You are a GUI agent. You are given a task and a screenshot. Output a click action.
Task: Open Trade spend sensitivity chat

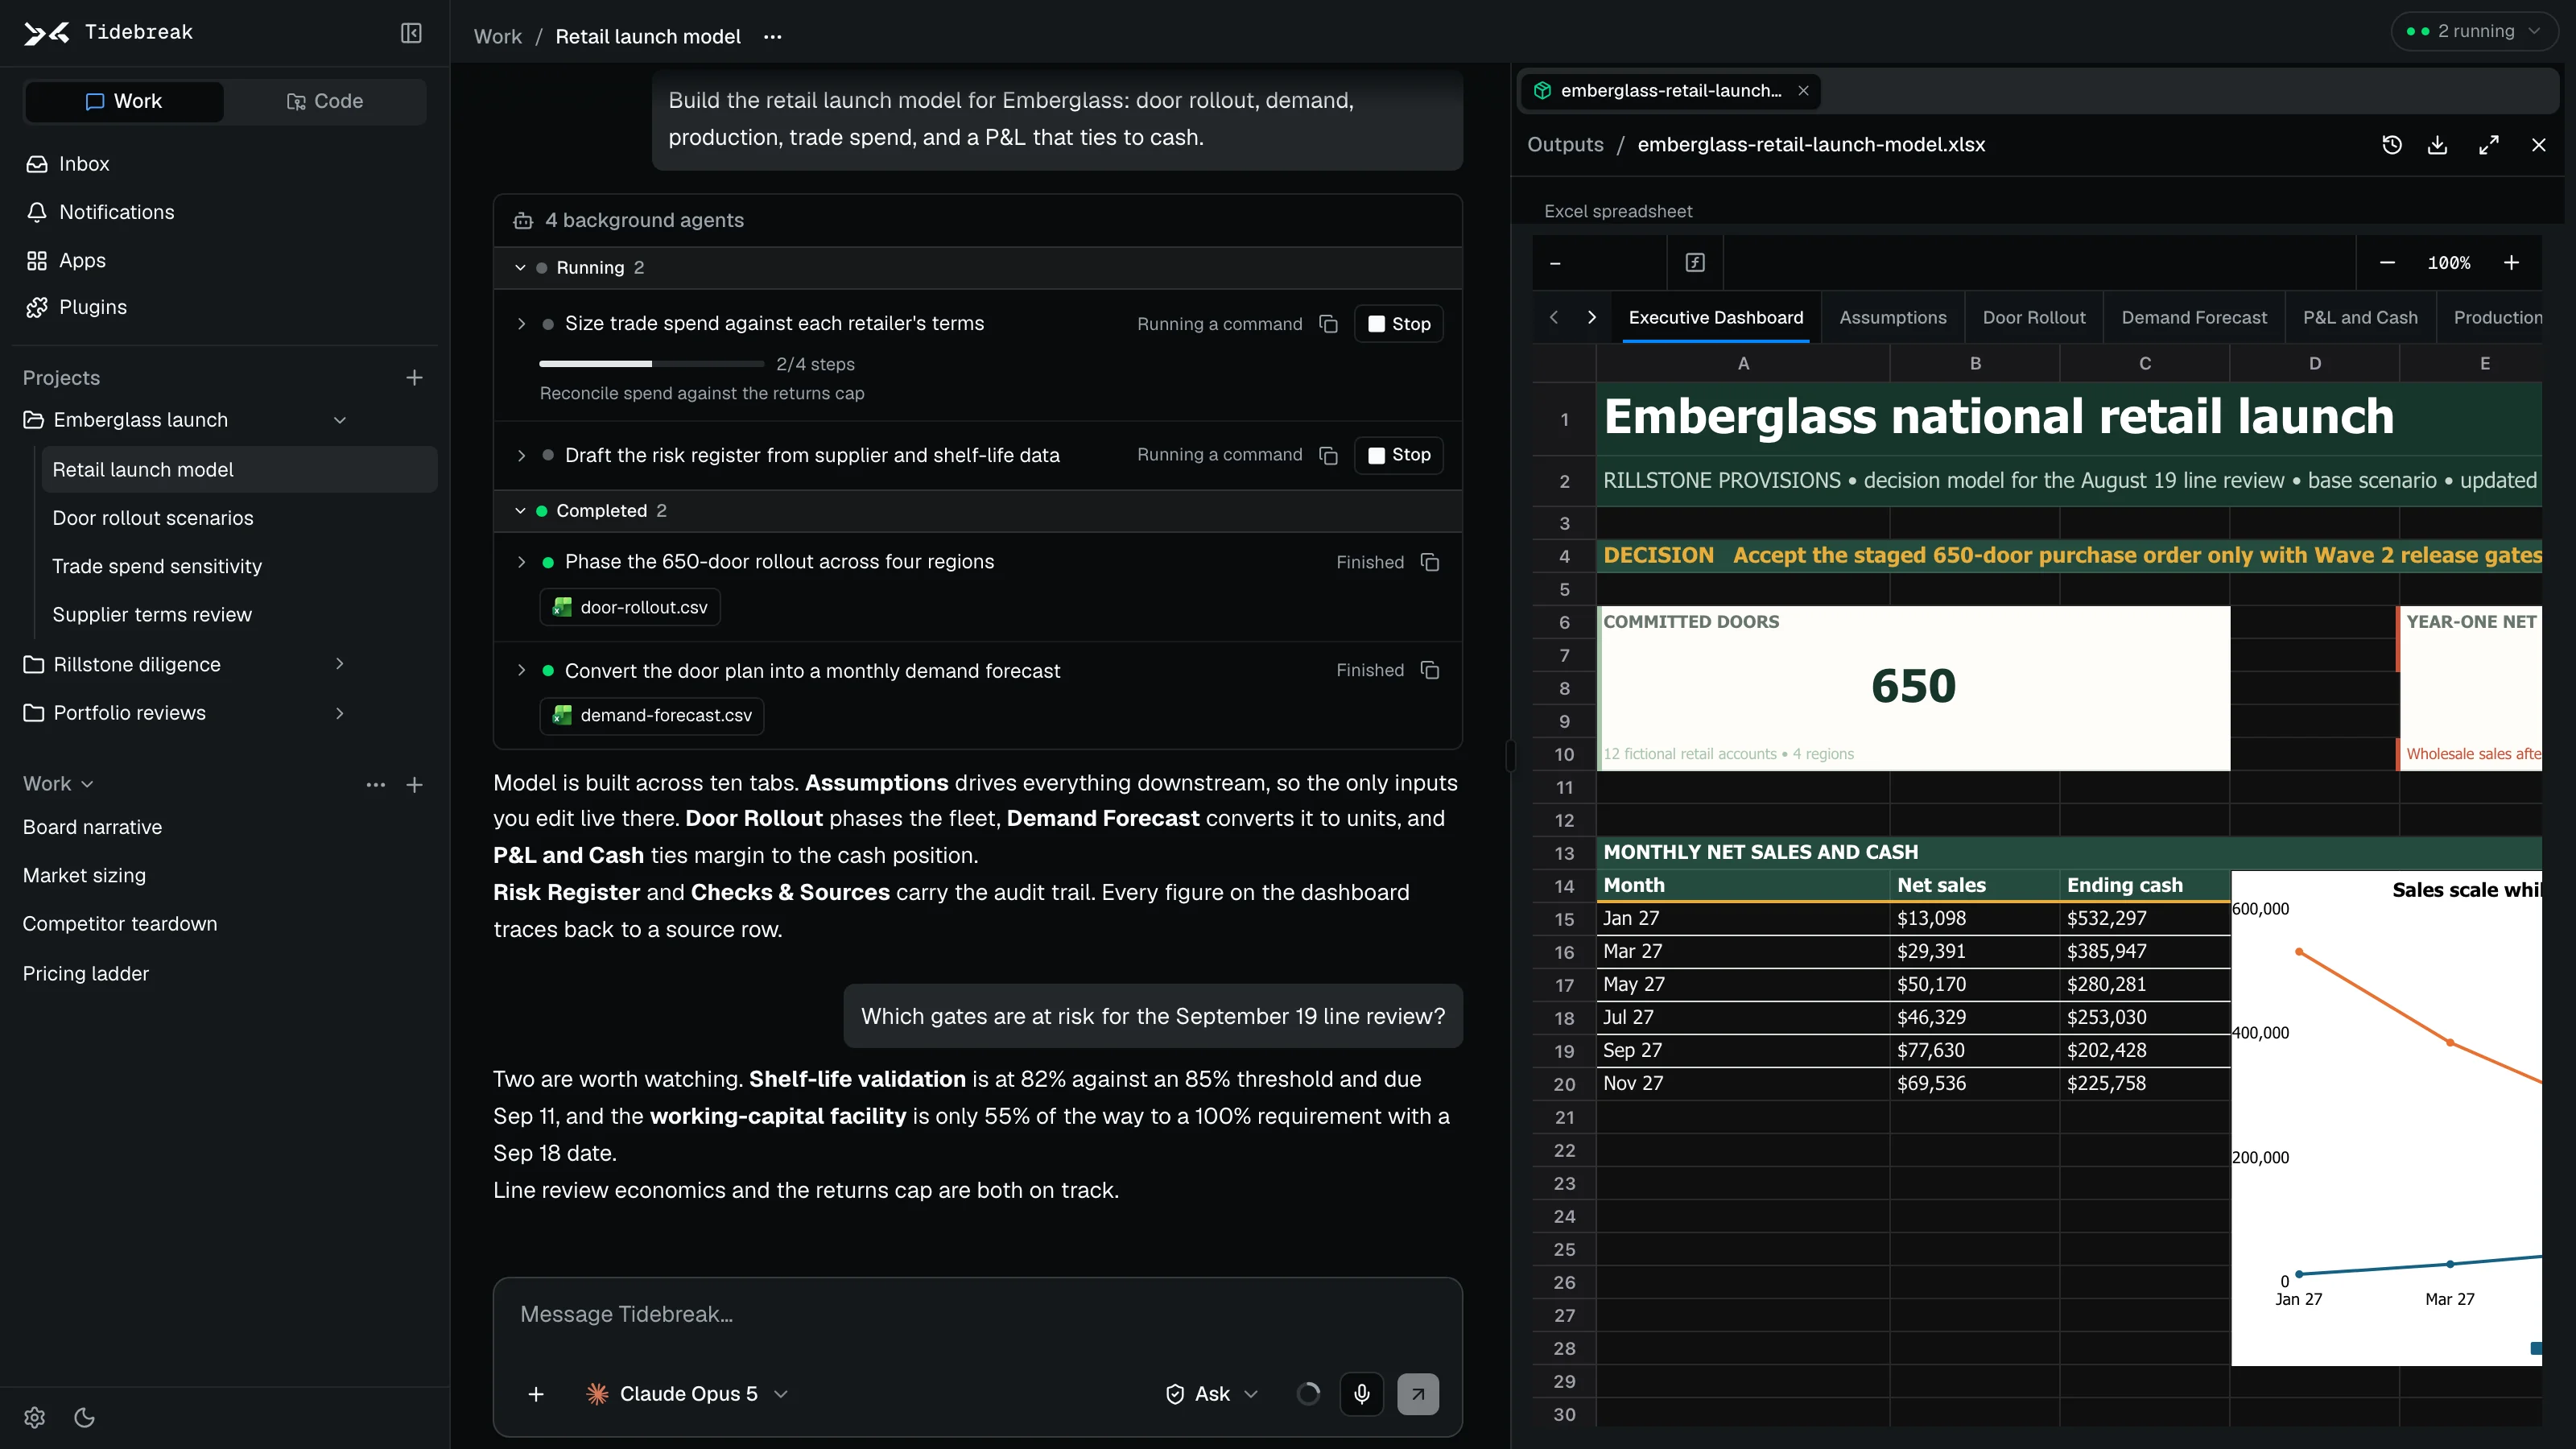click(239, 566)
